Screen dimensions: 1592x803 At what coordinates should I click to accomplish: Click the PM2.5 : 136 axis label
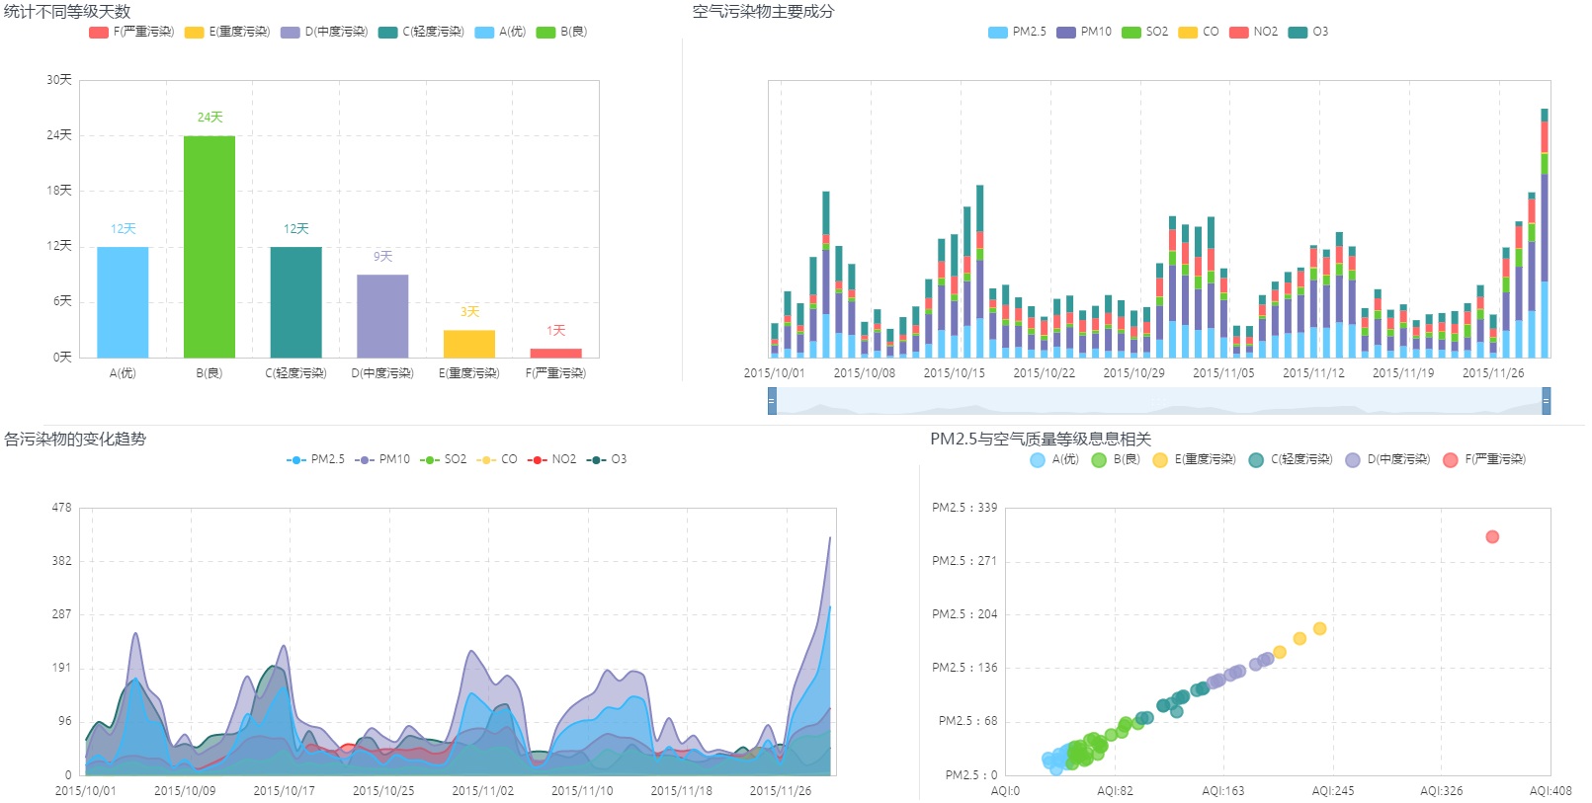964,668
